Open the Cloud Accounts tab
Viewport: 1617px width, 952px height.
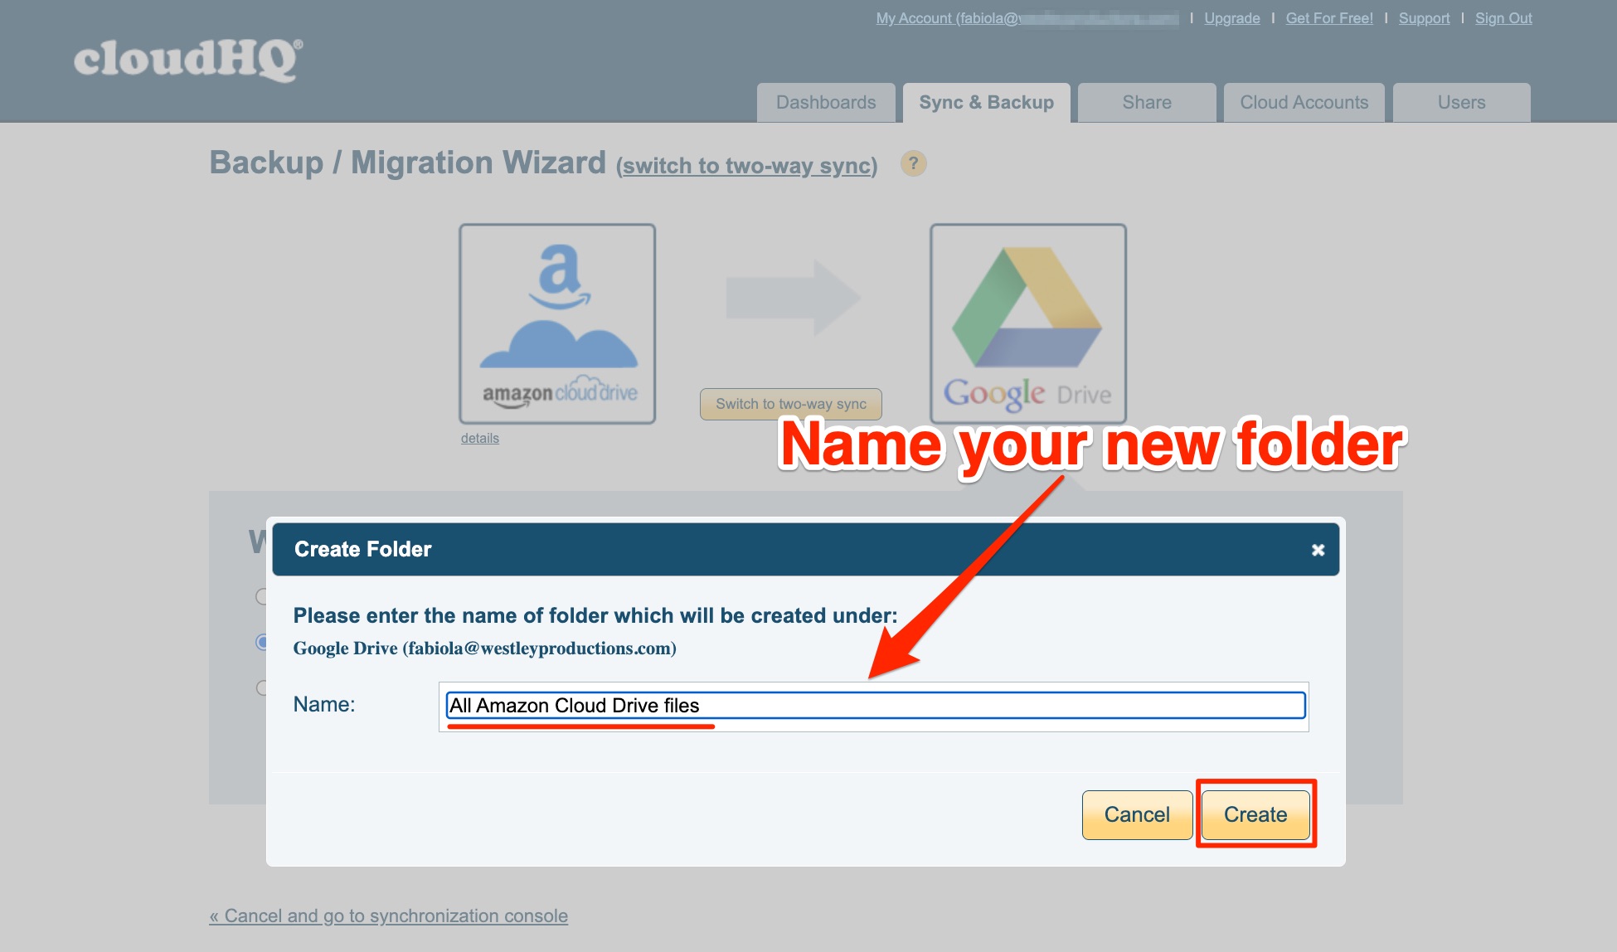tap(1304, 102)
